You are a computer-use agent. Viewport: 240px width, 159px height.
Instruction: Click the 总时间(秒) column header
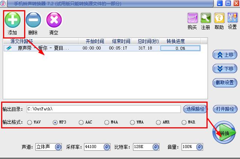[x=146, y=41]
